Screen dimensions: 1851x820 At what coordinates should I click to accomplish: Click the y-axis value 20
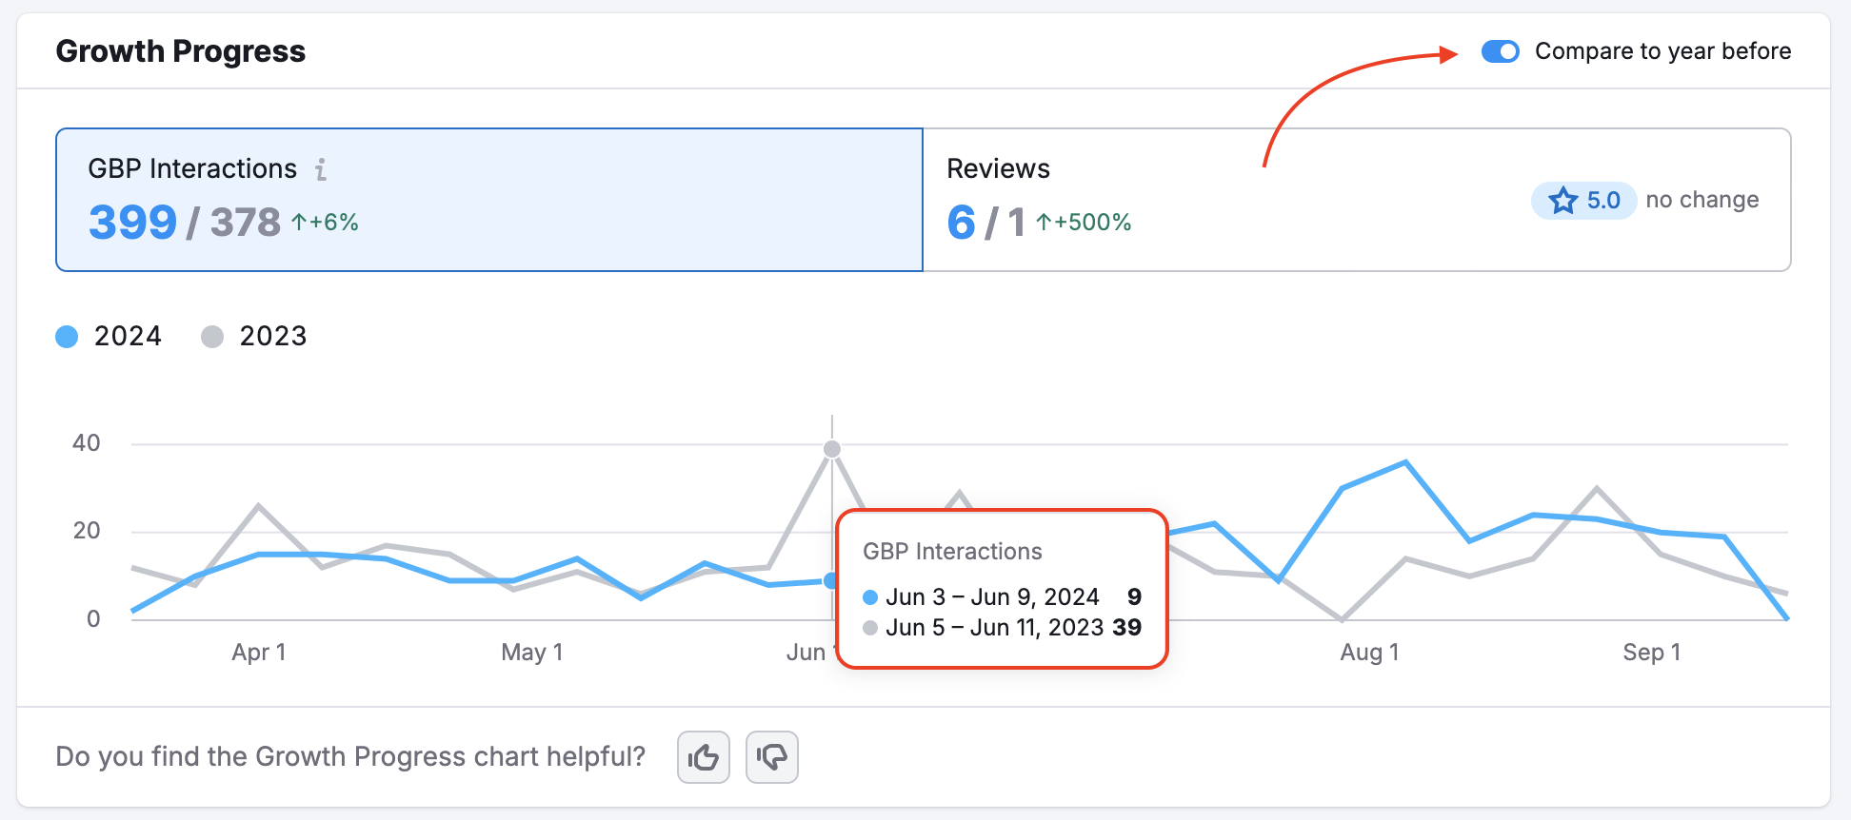point(87,531)
